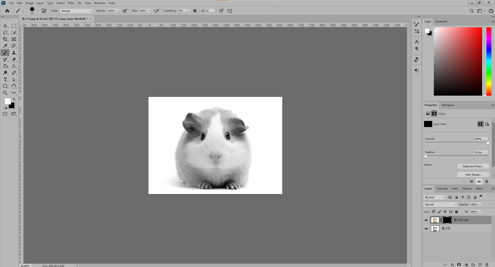
Task: Click the layer mask thumbnail of 햄스터 copy
Action: point(447,220)
